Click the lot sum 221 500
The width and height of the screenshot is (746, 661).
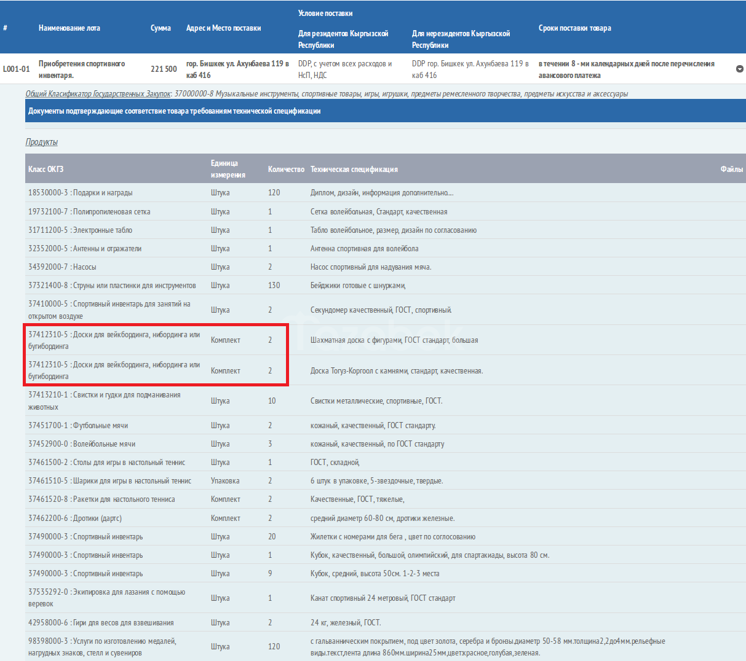pyautogui.click(x=164, y=69)
